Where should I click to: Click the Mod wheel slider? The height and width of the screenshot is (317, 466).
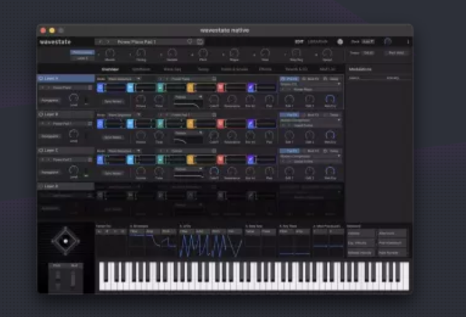73,279
